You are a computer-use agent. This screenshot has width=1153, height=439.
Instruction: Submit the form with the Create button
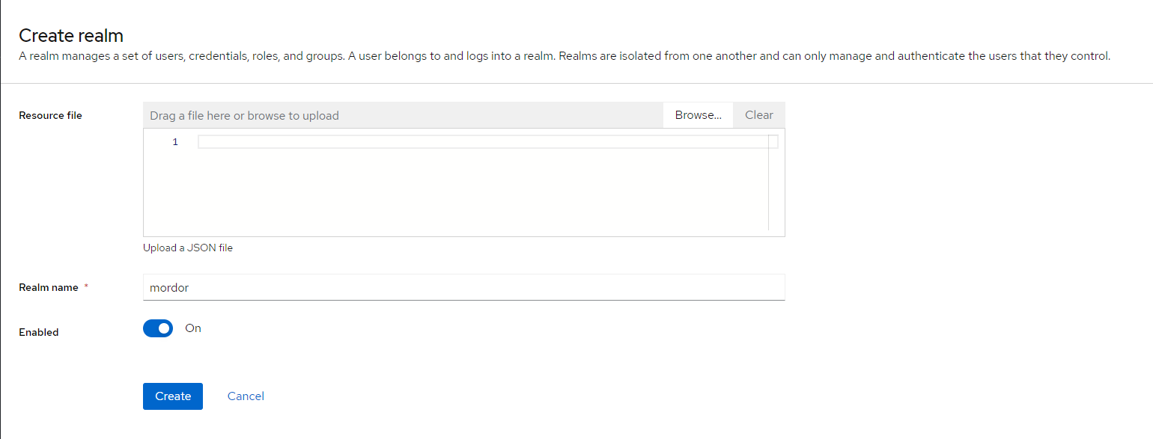click(173, 396)
